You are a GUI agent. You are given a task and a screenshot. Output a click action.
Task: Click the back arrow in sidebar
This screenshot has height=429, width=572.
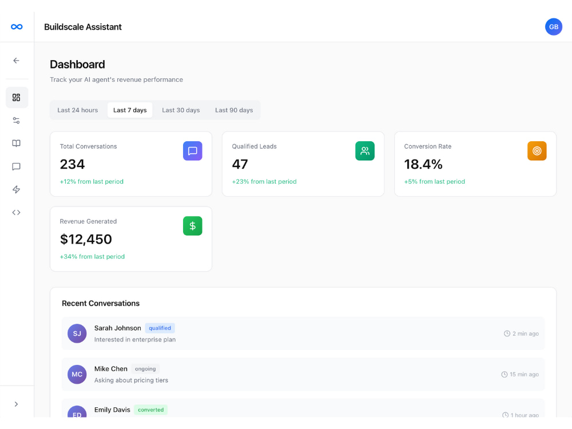(x=17, y=61)
